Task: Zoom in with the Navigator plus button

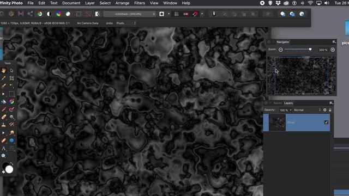Action: coord(333,50)
